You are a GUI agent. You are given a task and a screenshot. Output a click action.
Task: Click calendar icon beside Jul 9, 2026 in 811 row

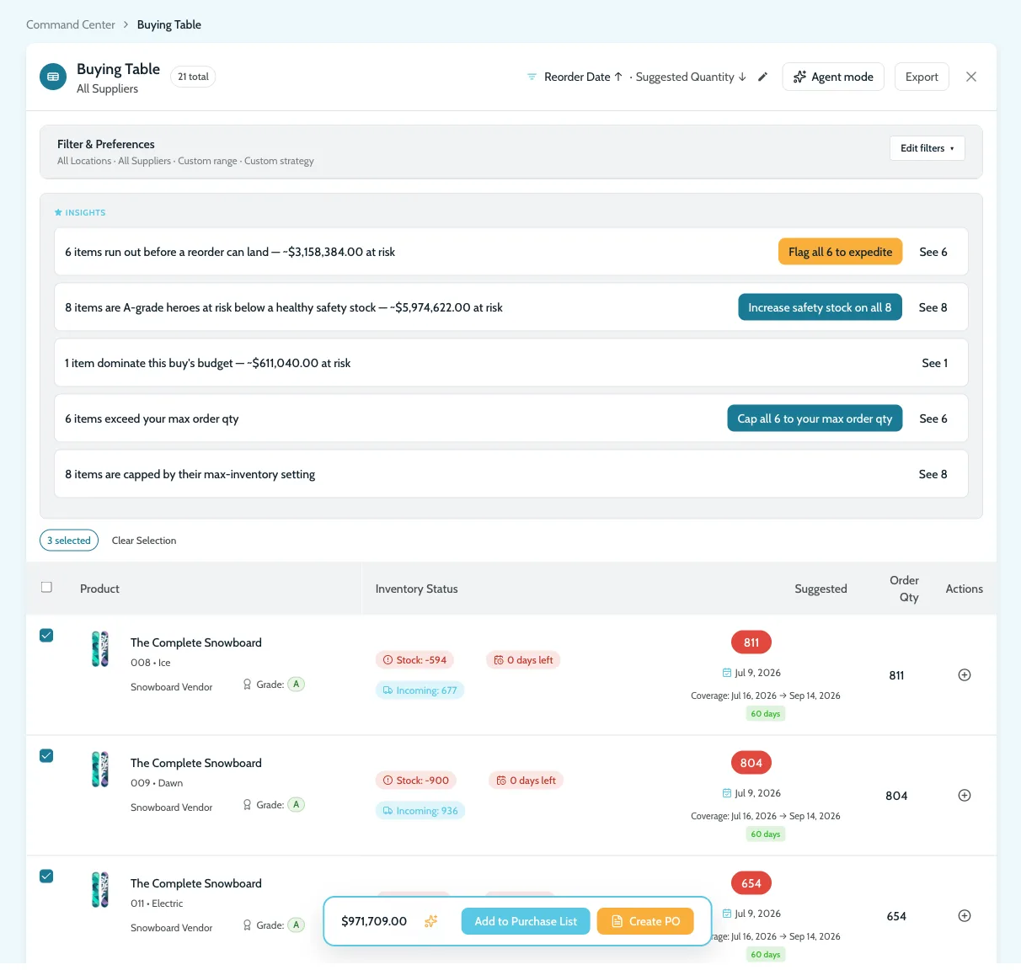tap(727, 673)
